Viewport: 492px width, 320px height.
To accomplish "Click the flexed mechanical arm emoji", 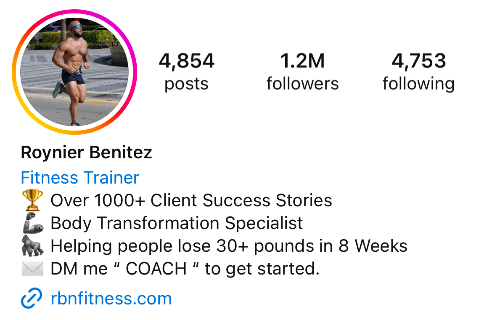I will click(x=32, y=223).
